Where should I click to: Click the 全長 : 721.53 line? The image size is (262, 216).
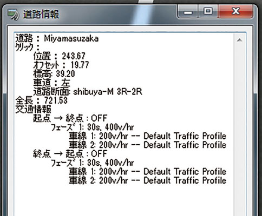41,100
